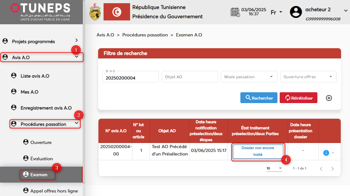
Task: Click the Réinitialiser button
Action: click(x=298, y=98)
